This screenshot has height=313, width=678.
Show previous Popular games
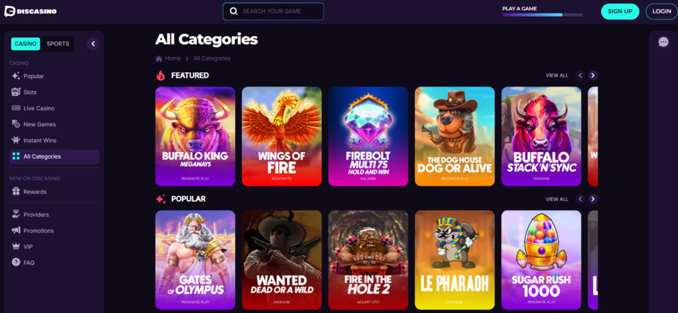click(x=580, y=199)
